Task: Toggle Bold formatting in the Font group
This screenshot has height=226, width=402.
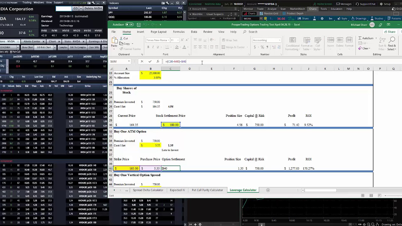Action: tap(148, 47)
